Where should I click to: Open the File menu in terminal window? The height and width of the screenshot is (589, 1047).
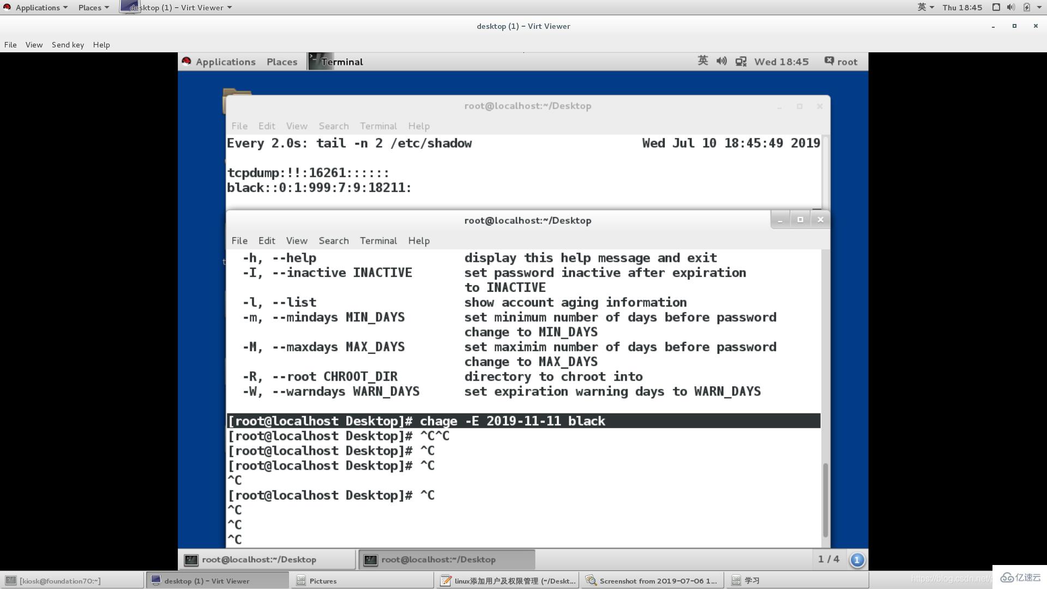tap(239, 239)
